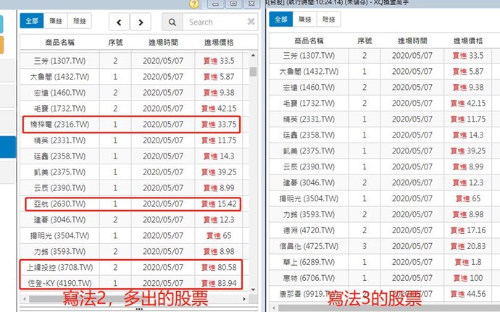The image size is (500, 312).
Task: Select the 全部 tab in the left window
Action: pos(32,21)
